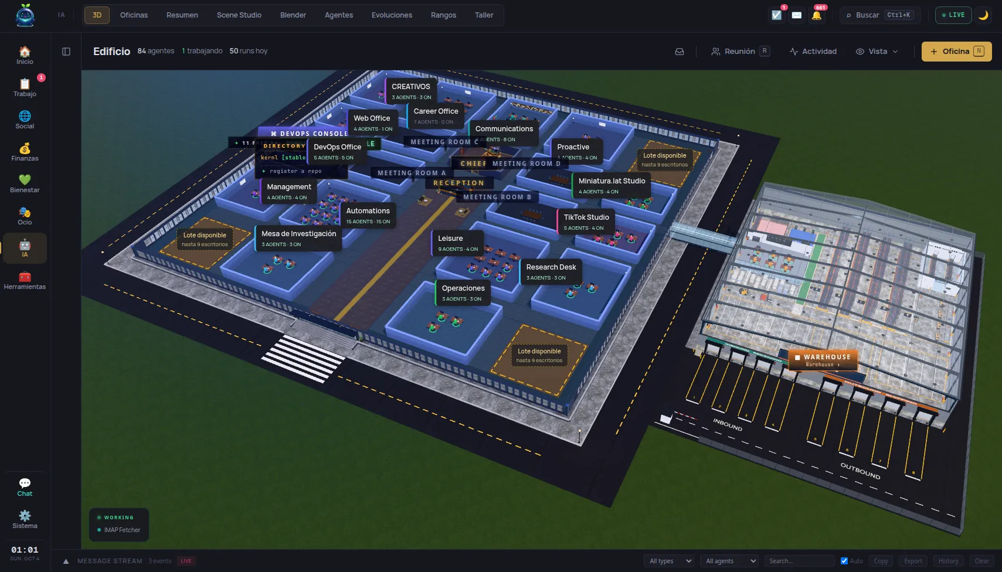Open the mail envelope icon in top bar
Image resolution: width=1002 pixels, height=572 pixels.
click(796, 15)
